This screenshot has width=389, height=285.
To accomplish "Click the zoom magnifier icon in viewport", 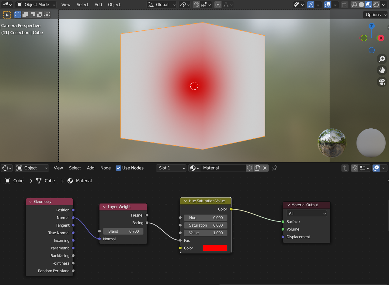I will coord(382,59).
